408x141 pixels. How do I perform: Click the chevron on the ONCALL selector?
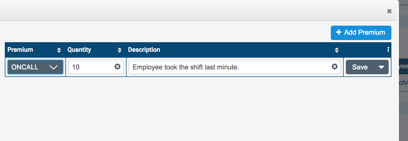click(54, 67)
